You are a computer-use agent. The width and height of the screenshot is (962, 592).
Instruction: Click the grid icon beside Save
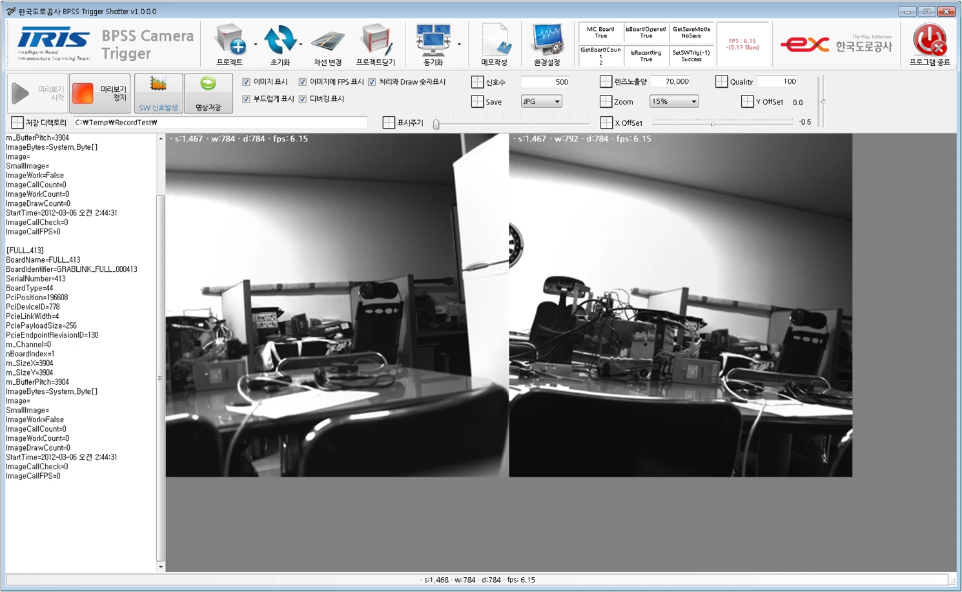pyautogui.click(x=477, y=101)
